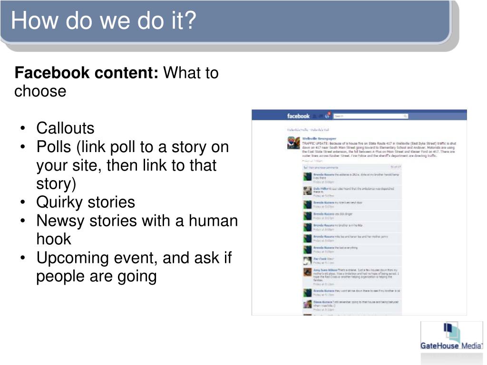Click the 'How do we do it?' slide title
The height and width of the screenshot is (365, 487).
[103, 20]
